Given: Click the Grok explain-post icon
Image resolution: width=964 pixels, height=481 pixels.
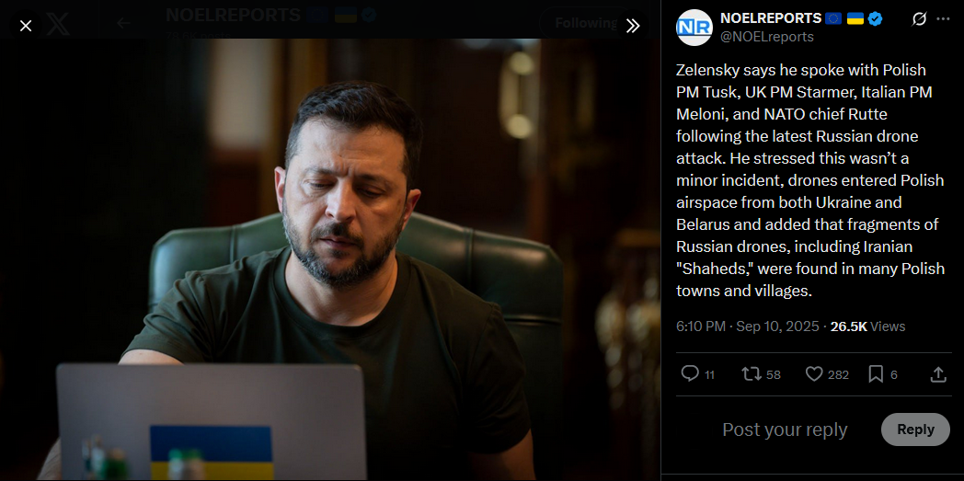Looking at the screenshot, I should coord(919,19).
